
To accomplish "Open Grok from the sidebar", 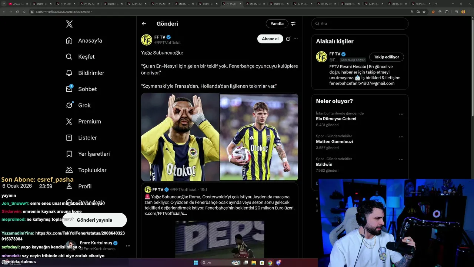I will pyautogui.click(x=78, y=105).
